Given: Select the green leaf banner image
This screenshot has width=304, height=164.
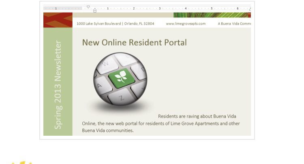Looking at the screenshot, I should tap(212, 15).
